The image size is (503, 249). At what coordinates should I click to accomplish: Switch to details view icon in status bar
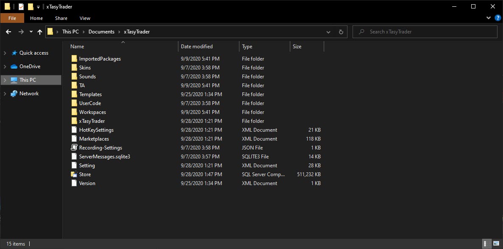[486, 244]
